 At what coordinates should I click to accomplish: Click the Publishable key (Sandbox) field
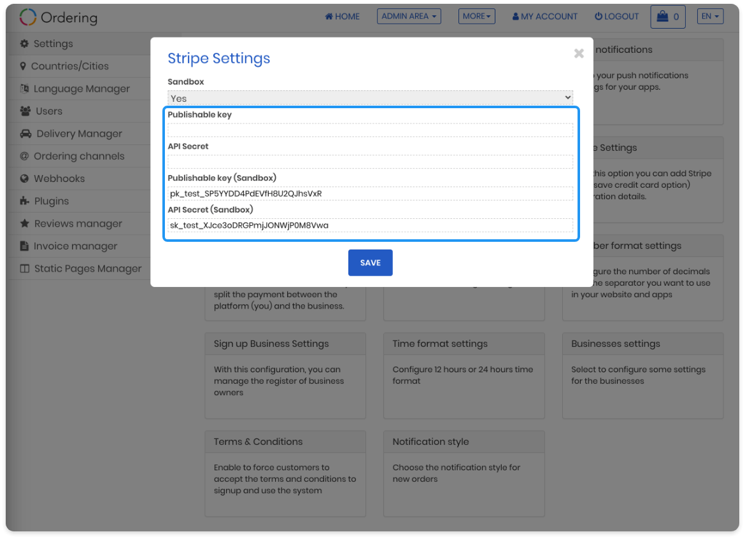point(370,193)
